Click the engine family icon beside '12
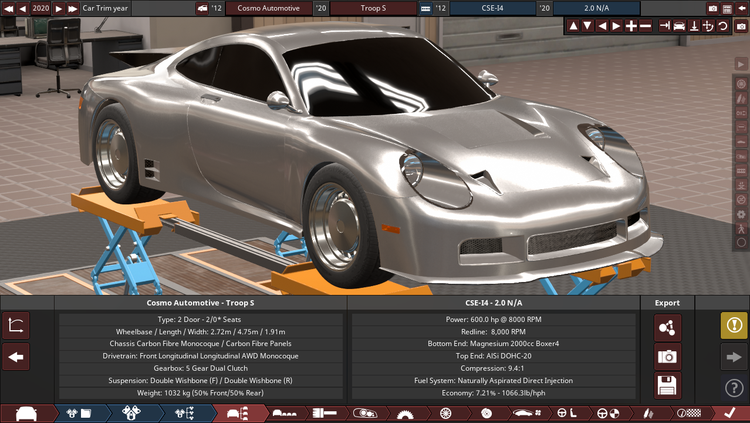This screenshot has width=750, height=423. (x=426, y=8)
